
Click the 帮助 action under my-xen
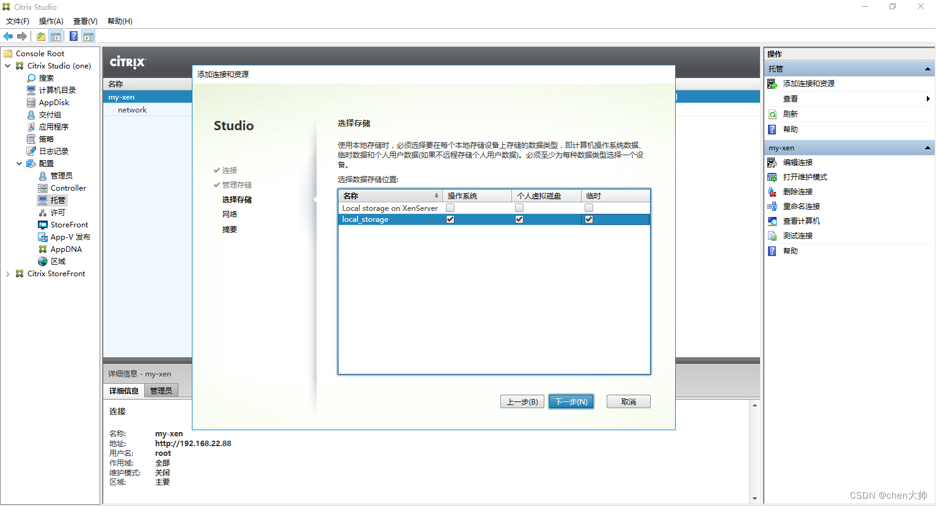pos(790,251)
